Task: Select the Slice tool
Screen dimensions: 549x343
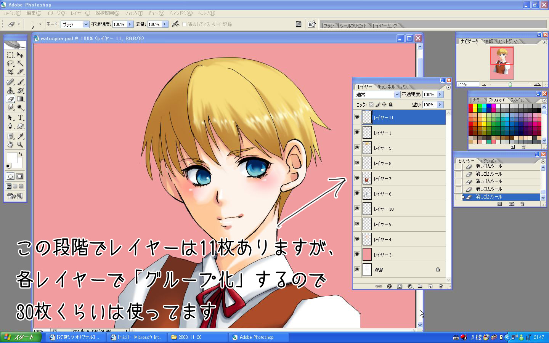Action: click(20, 72)
